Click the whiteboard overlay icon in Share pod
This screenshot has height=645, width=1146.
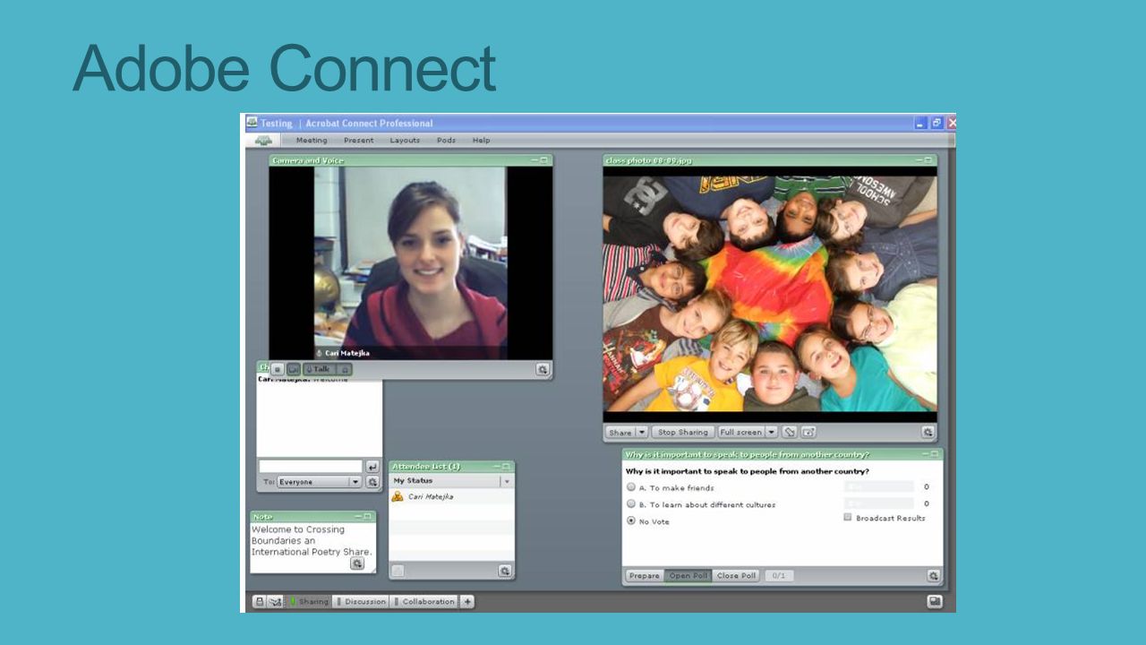click(x=808, y=432)
